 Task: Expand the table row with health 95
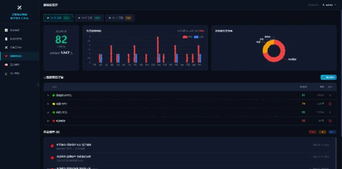click(48, 112)
